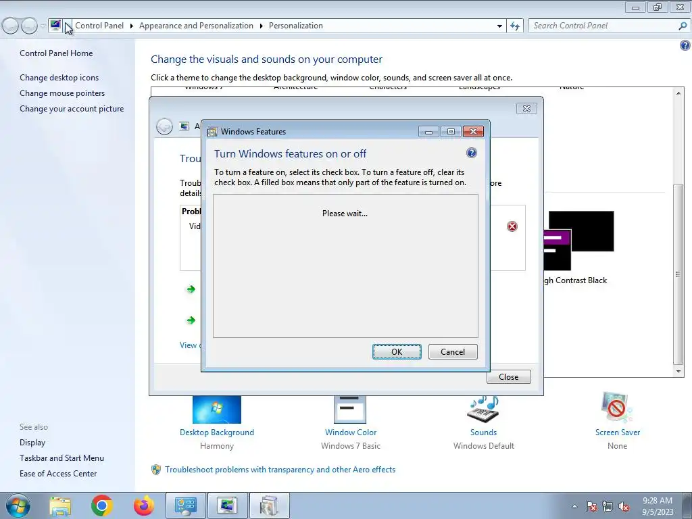Click the Windows Features title bar icon

click(212, 132)
